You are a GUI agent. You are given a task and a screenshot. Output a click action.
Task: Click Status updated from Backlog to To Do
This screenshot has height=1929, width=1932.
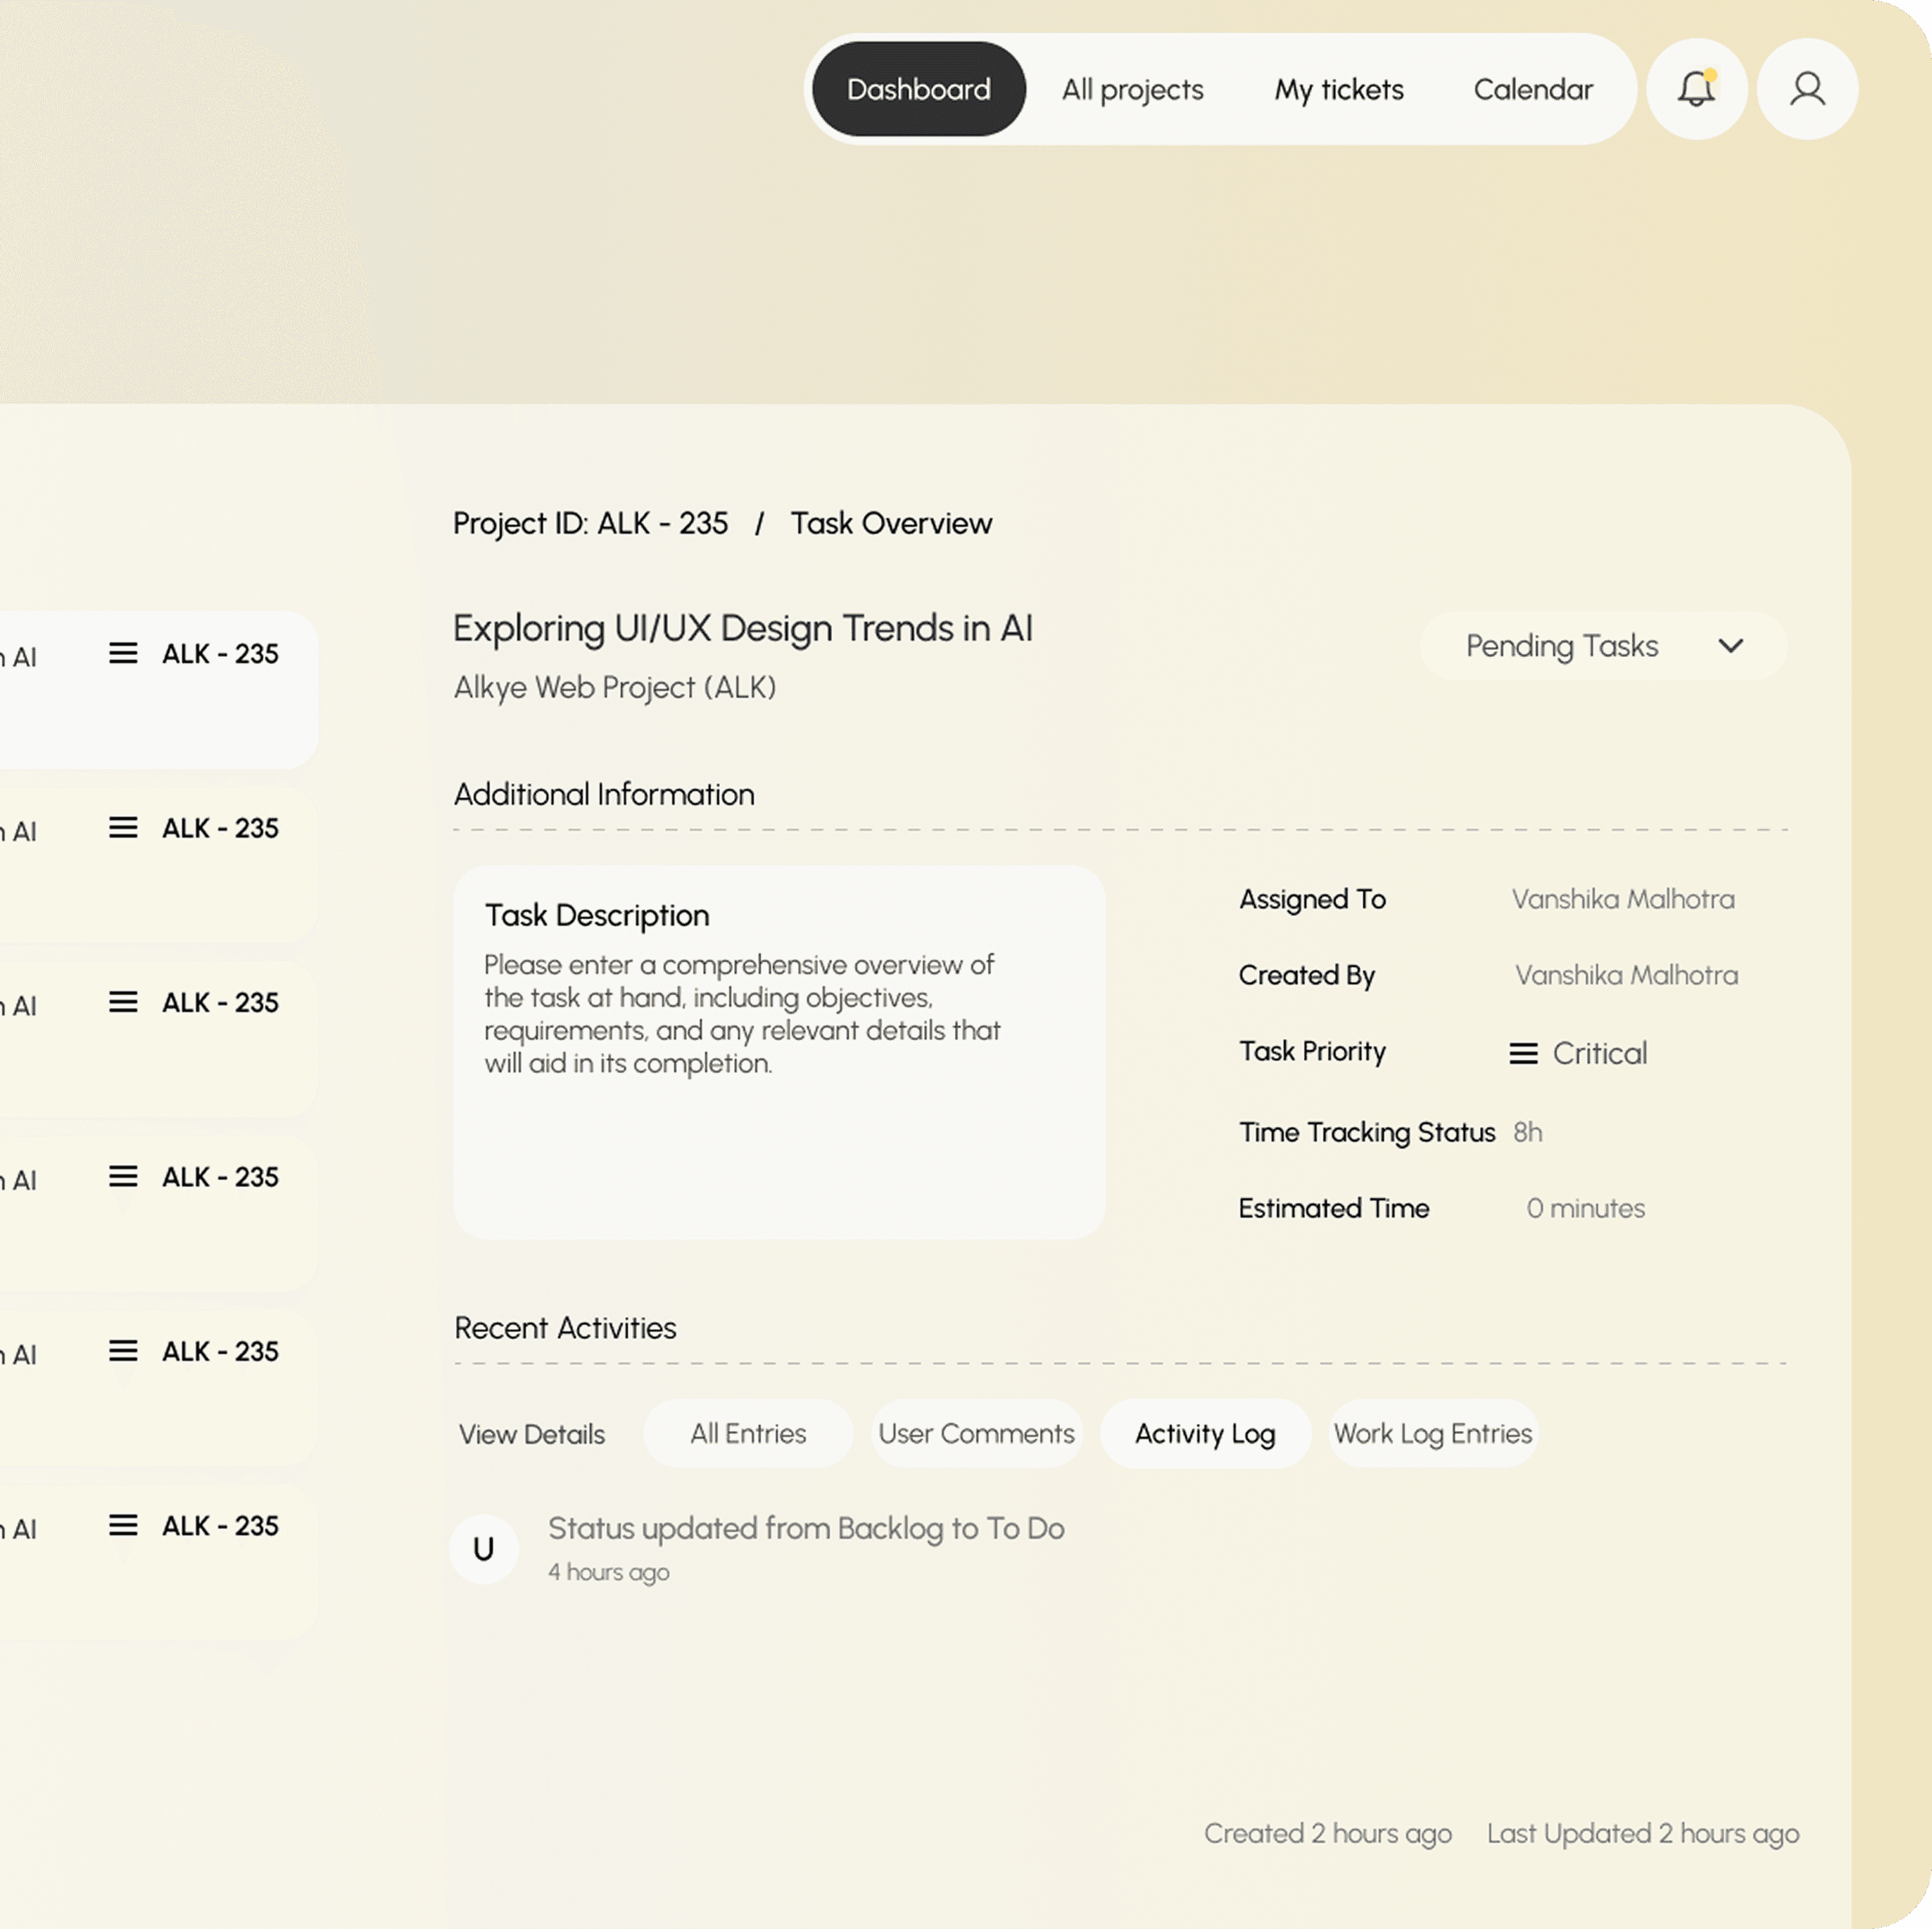806,1528
